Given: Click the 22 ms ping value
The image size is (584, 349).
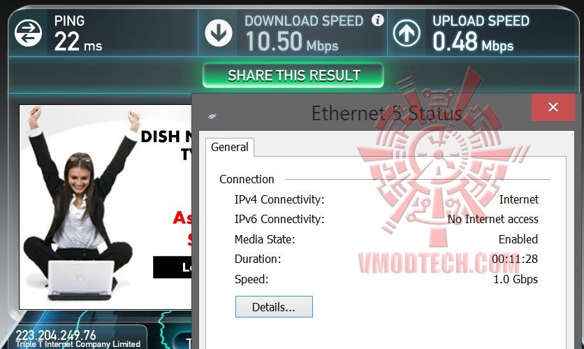Looking at the screenshot, I should click(x=78, y=41).
